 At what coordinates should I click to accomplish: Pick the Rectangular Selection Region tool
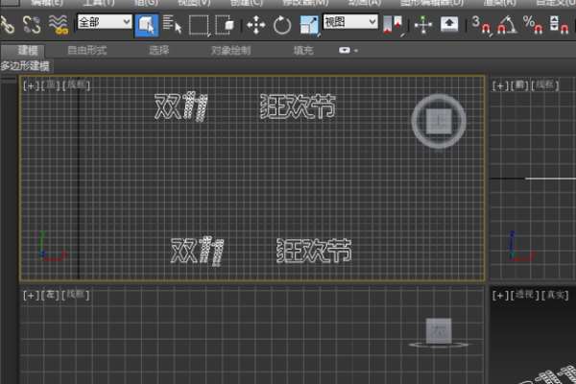pyautogui.click(x=200, y=25)
